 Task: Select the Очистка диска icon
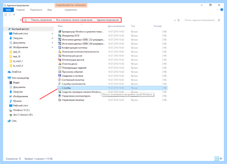click(59, 63)
